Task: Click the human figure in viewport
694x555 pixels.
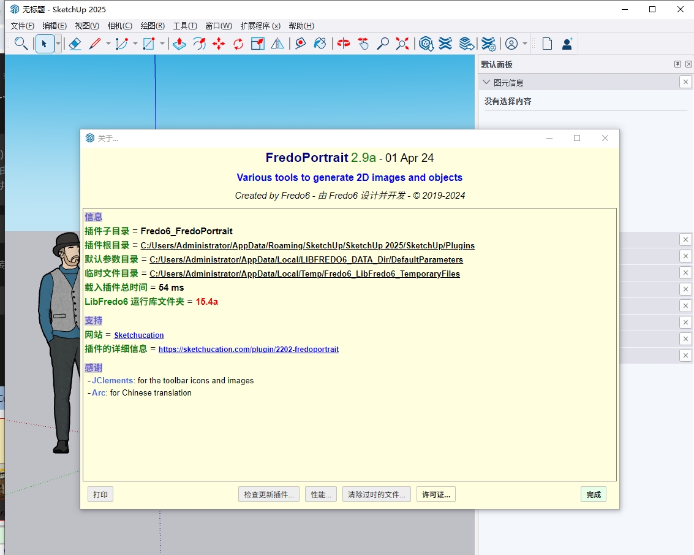Action: tap(60, 342)
